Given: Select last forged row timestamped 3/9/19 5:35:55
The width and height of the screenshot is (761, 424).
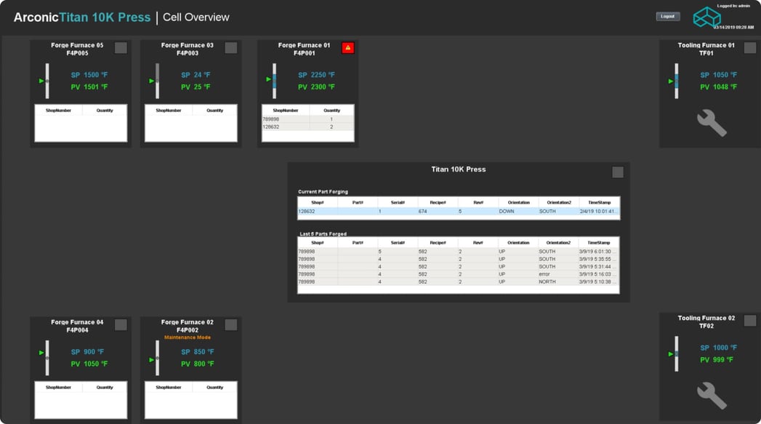Looking at the screenshot, I should [x=458, y=259].
